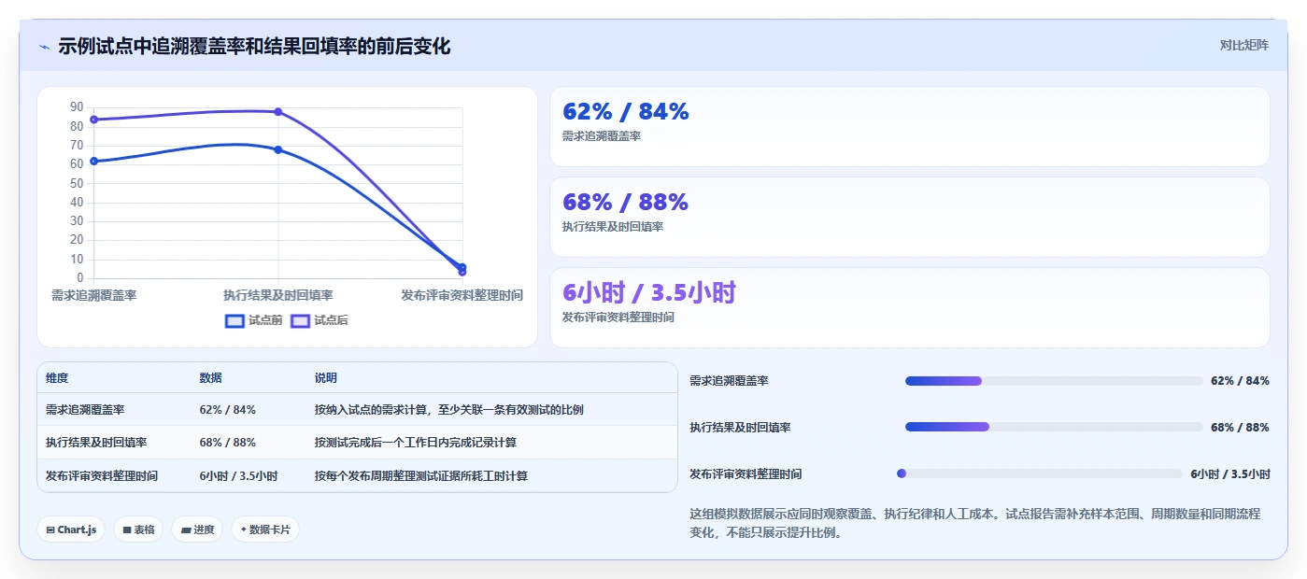The image size is (1307, 579).
Task: Click the 需求追溯覆盖率 progress bar
Action: click(x=1054, y=381)
